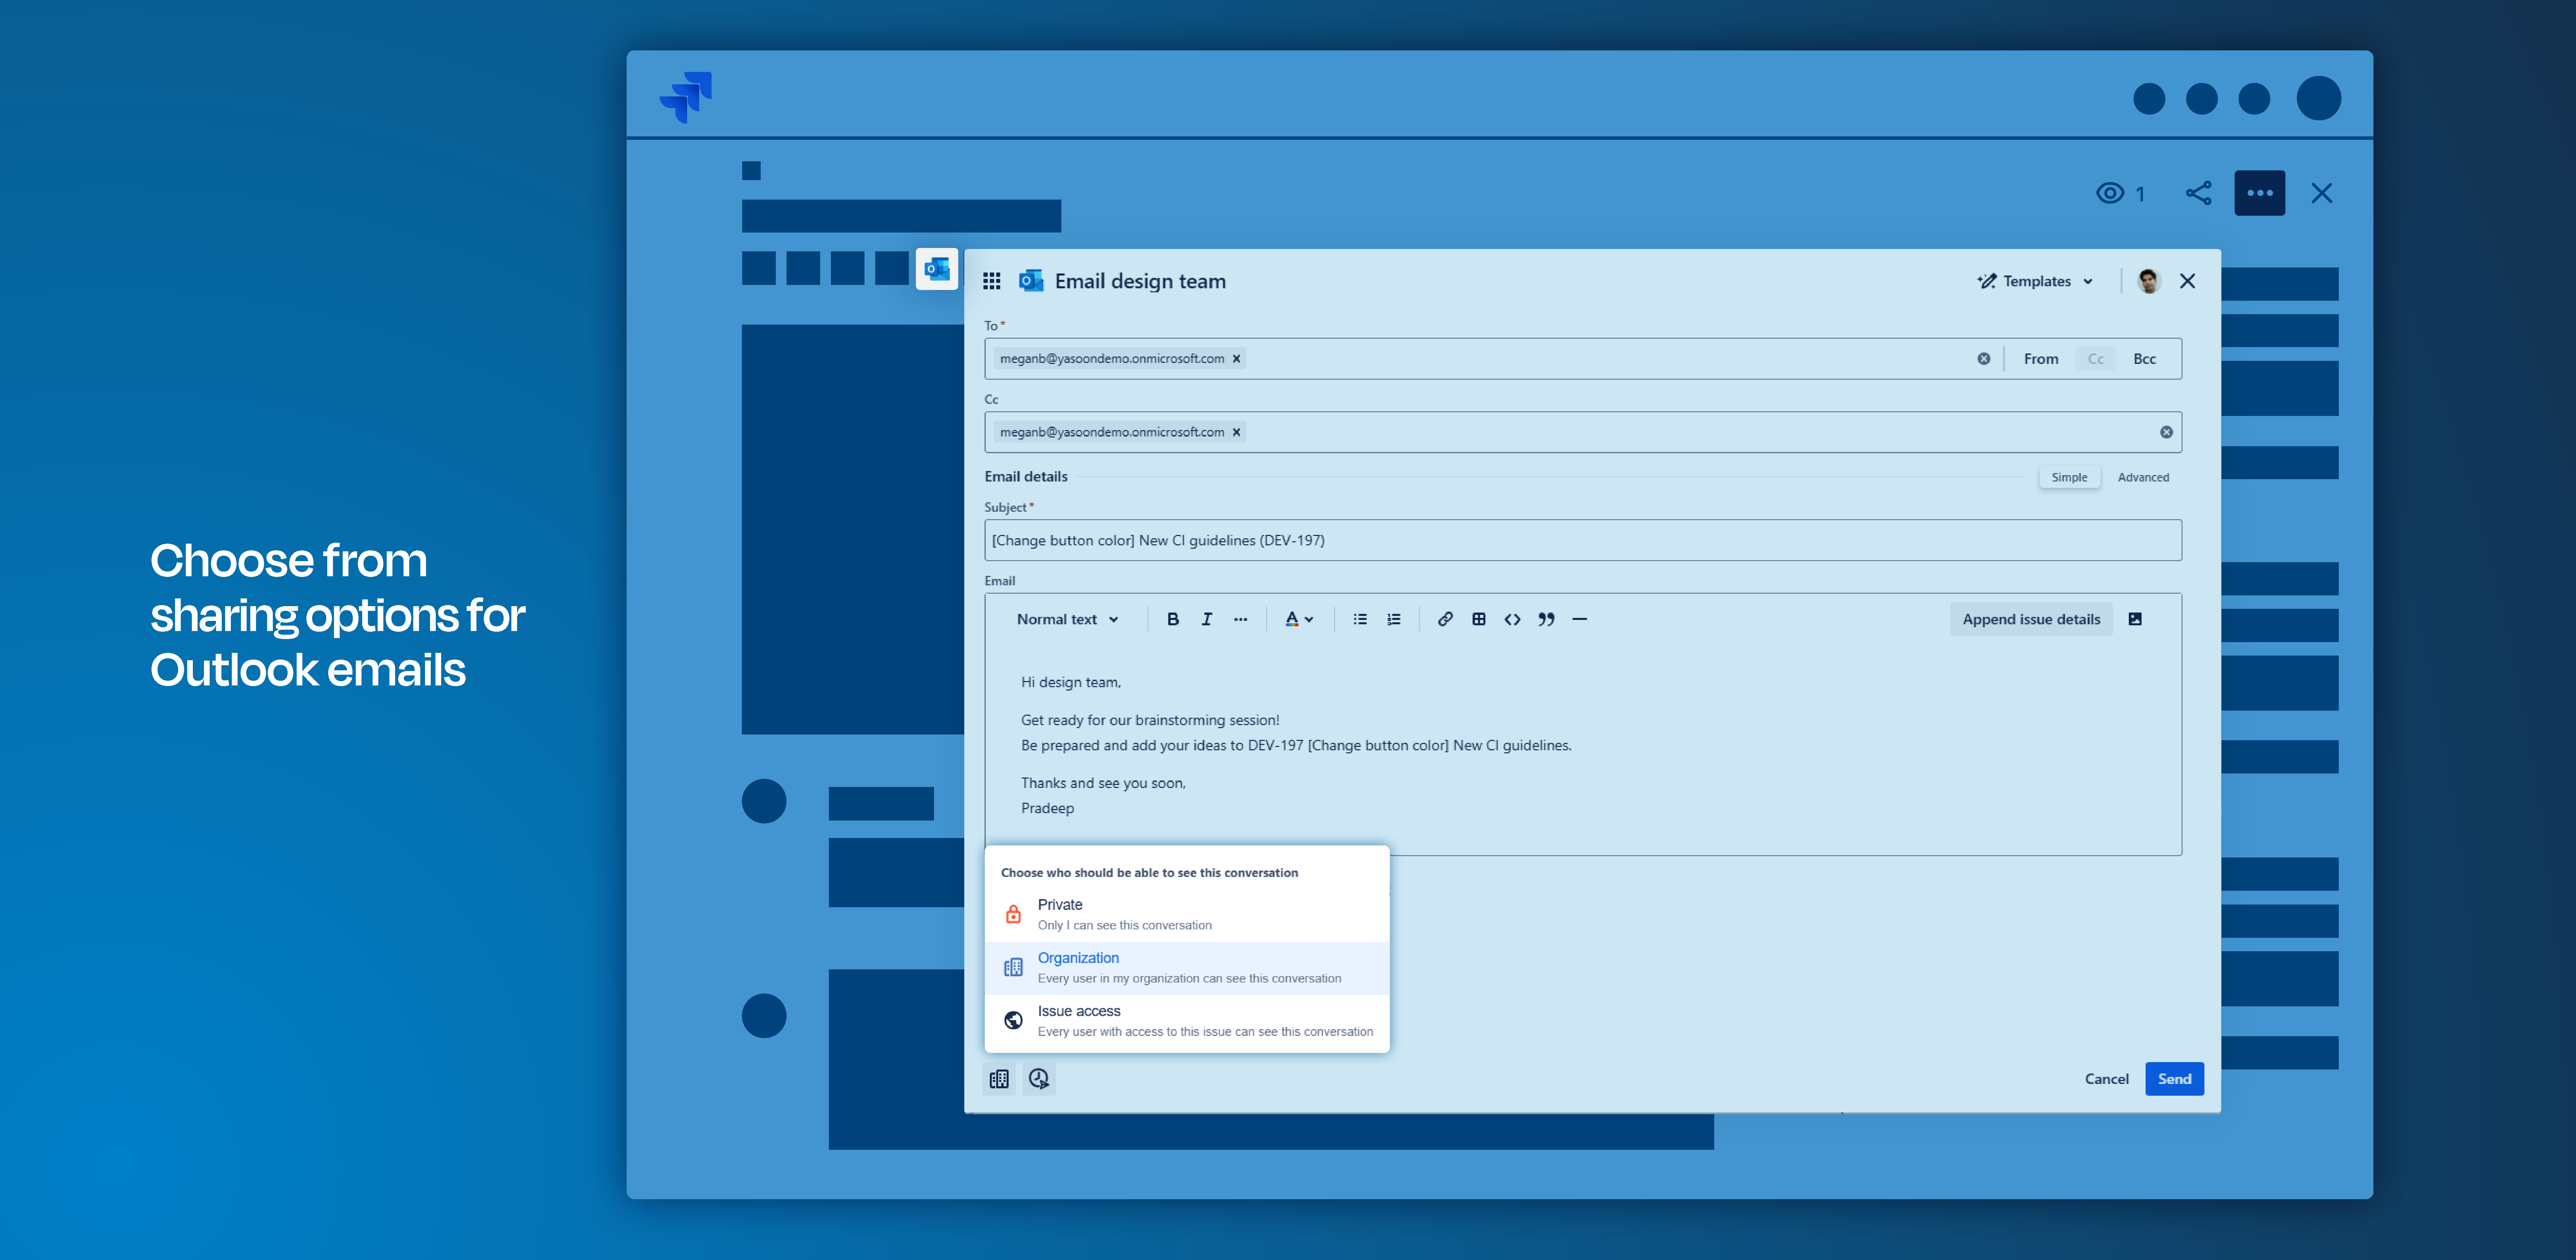2576x1260 pixels.
Task: Insert a table in the email
Action: pyautogui.click(x=1479, y=619)
